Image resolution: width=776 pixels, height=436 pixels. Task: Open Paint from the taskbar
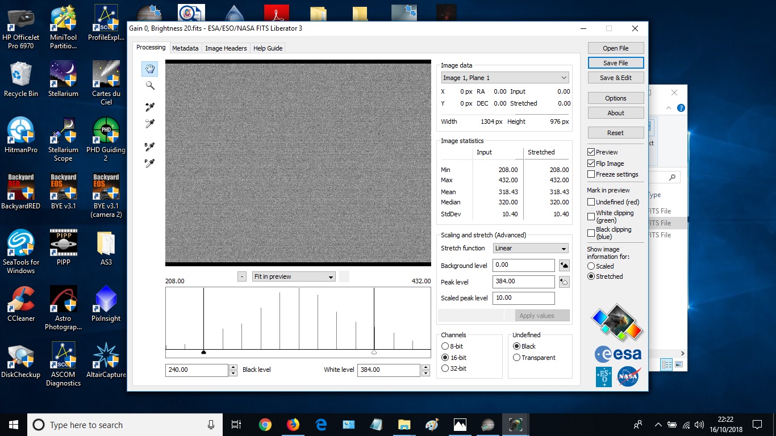click(x=432, y=425)
